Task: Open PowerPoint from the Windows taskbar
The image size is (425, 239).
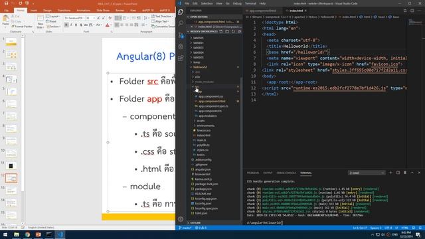Action: tap(39, 234)
